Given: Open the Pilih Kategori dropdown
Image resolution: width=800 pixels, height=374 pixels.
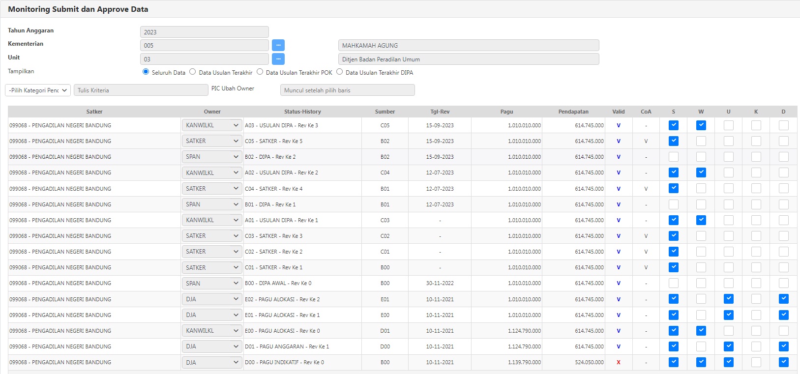Looking at the screenshot, I should click(38, 90).
